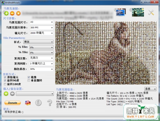
Task: Click AndreaMosaic title bar app icon
Action: pyautogui.click(x=3, y=3)
